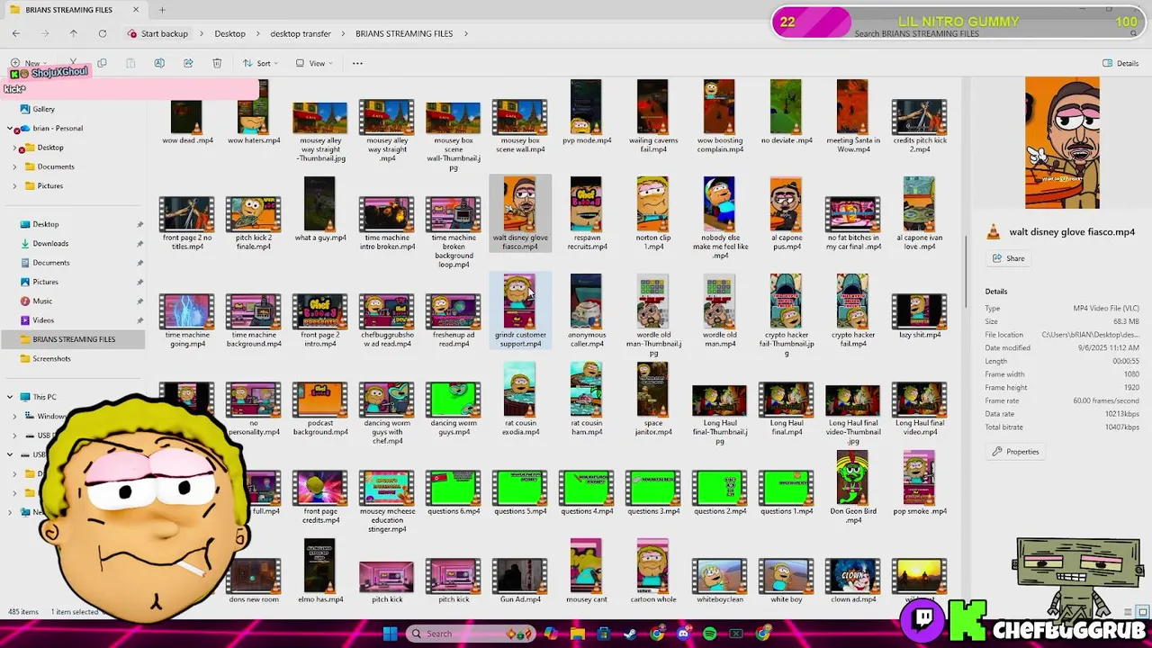This screenshot has height=648, width=1152.
Task: Open Videos in Quick access
Action: 43,320
